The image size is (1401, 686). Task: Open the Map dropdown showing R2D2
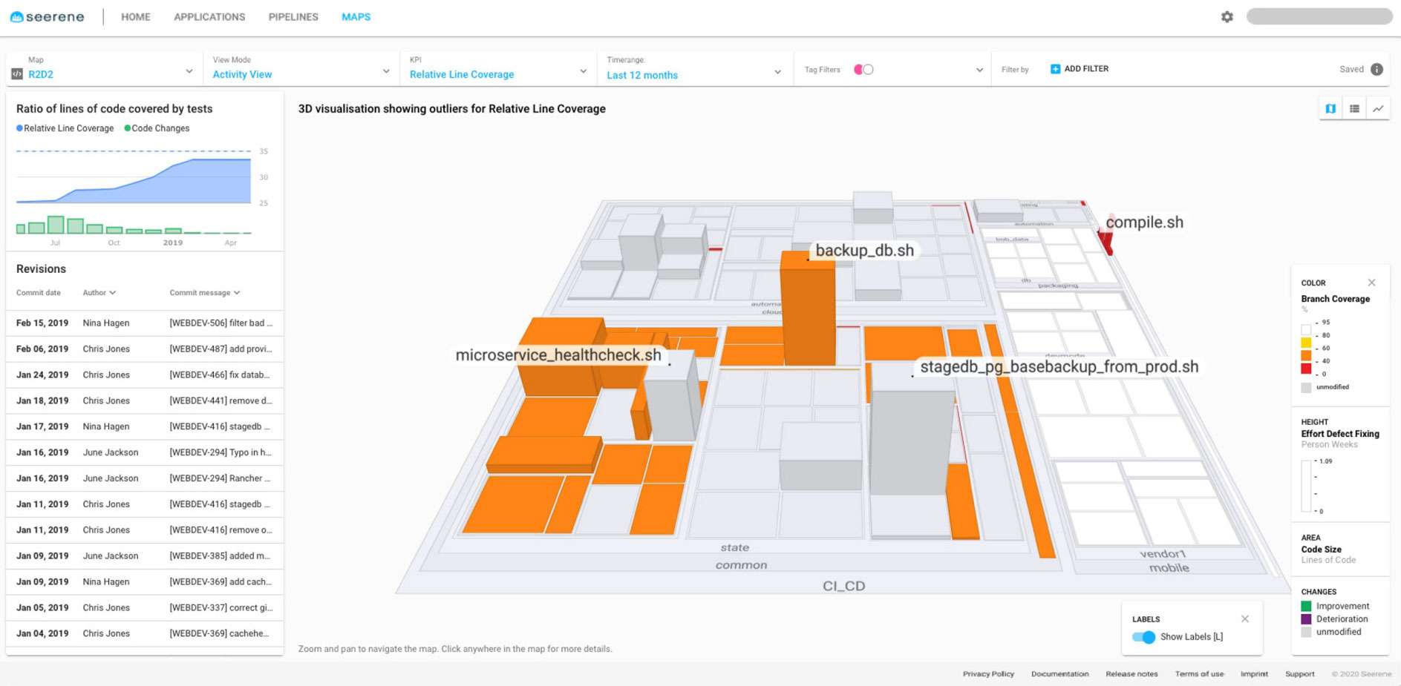click(104, 68)
